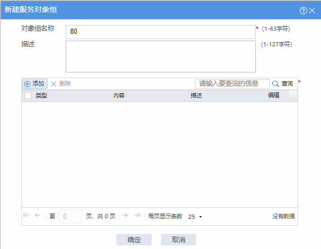Open the help icon in title bar
The height and width of the screenshot is (249, 321).
click(303, 10)
